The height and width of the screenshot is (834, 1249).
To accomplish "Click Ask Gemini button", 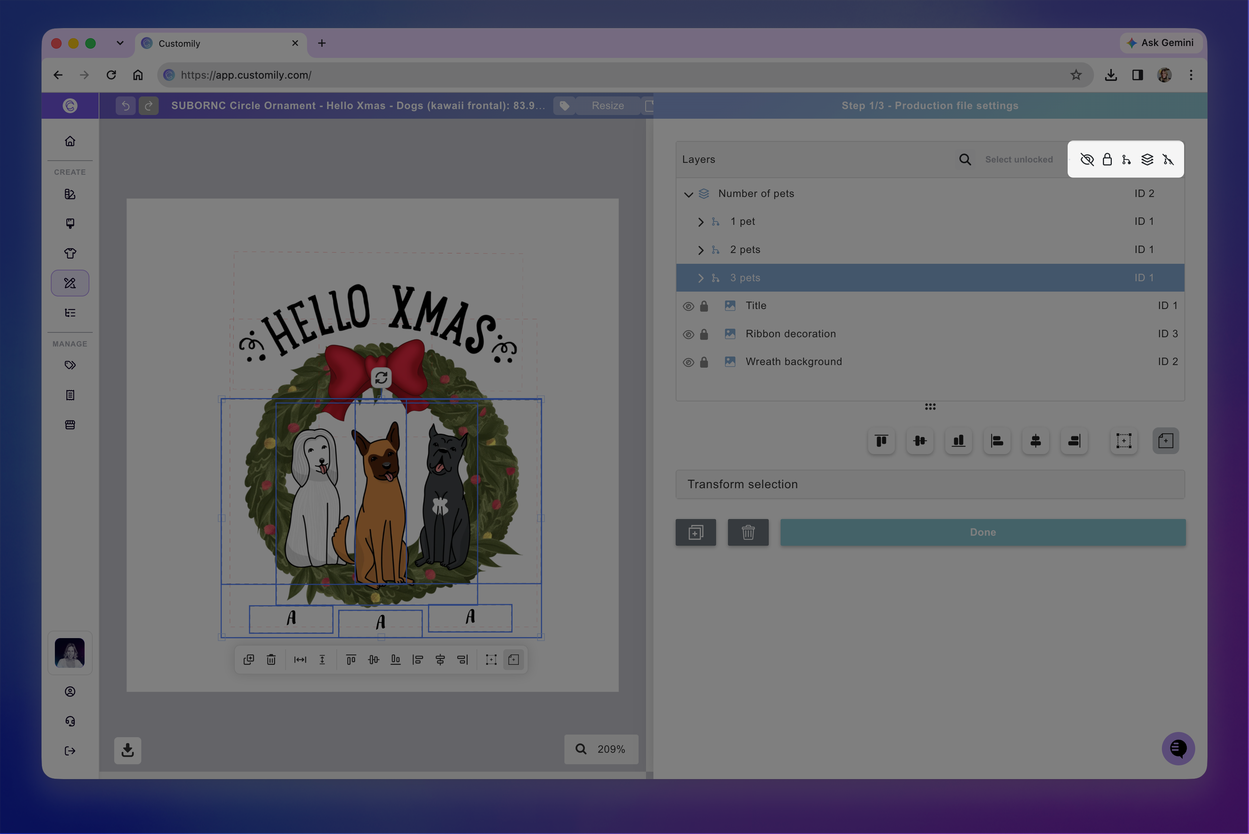I will (x=1161, y=43).
